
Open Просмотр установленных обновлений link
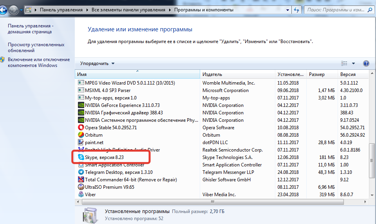click(x=36, y=48)
